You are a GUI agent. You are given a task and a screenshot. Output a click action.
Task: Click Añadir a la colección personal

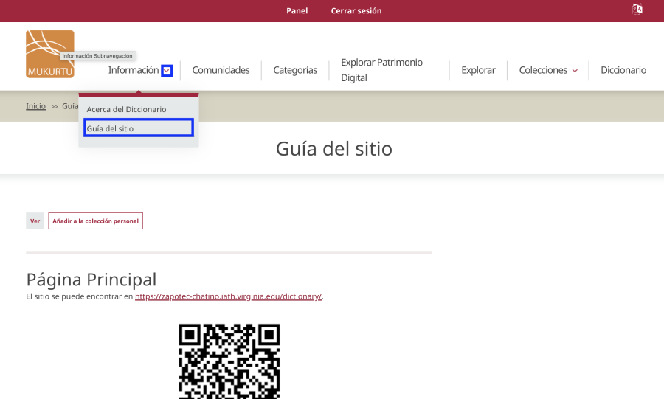96,221
